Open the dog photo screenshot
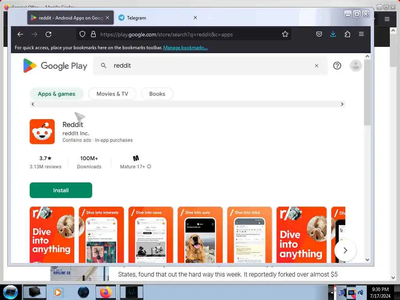Viewport: 400px width, 300px height. (x=200, y=235)
